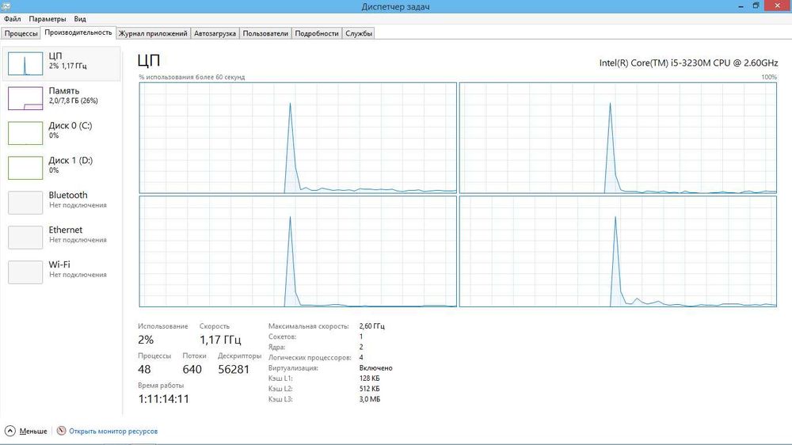This screenshot has width=792, height=445.
Task: Open the Параметры menu
Action: coord(47,19)
